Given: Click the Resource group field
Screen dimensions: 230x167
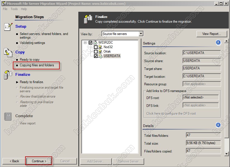Looking at the screenshot, I should (202, 84).
